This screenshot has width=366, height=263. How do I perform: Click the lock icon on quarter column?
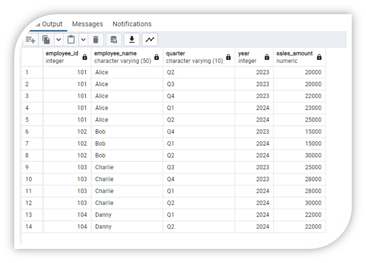228,57
